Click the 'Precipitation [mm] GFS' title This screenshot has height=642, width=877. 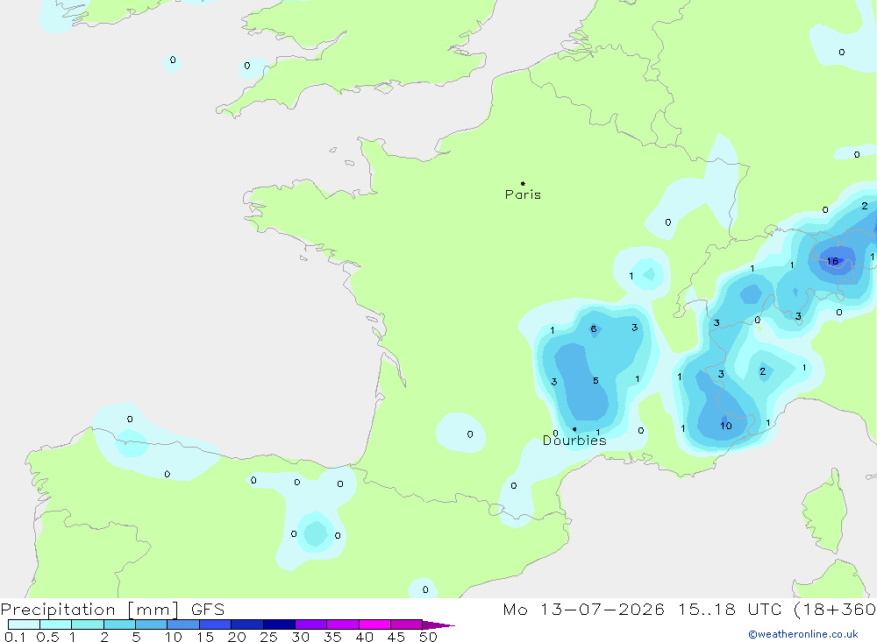(112, 610)
